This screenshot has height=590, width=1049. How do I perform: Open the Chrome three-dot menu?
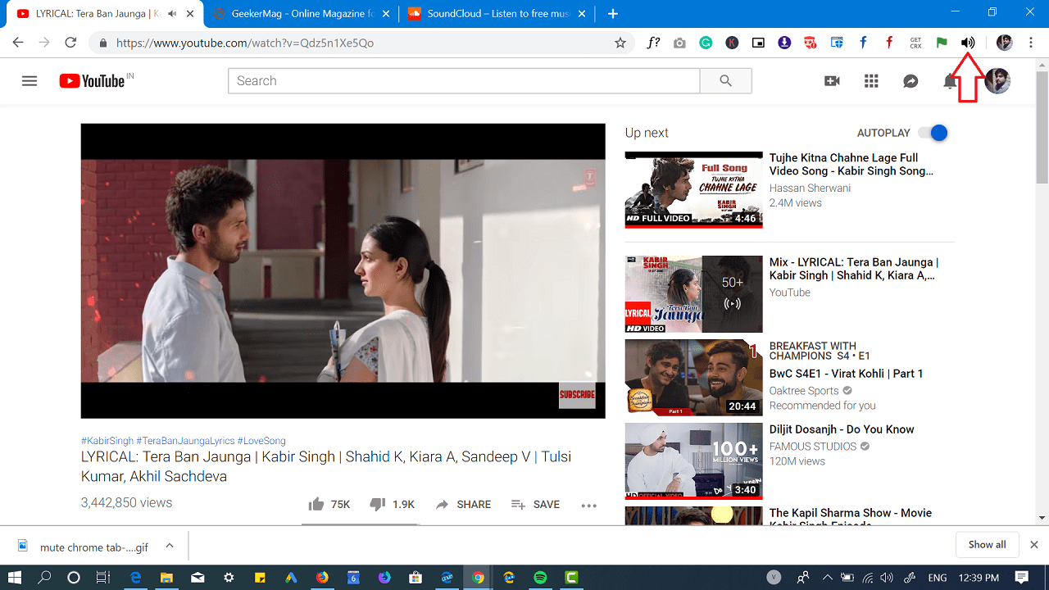[x=1031, y=43]
